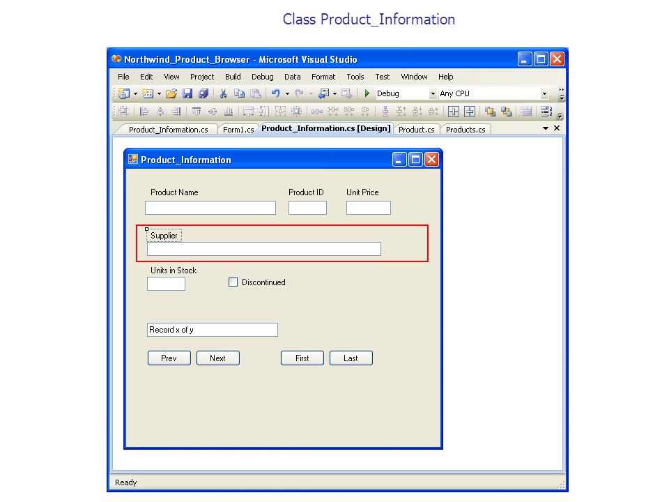Open the File menu
Screen dimensions: 669x502
pos(123,77)
